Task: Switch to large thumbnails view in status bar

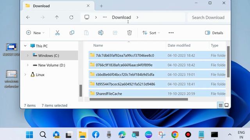Action: point(227,105)
